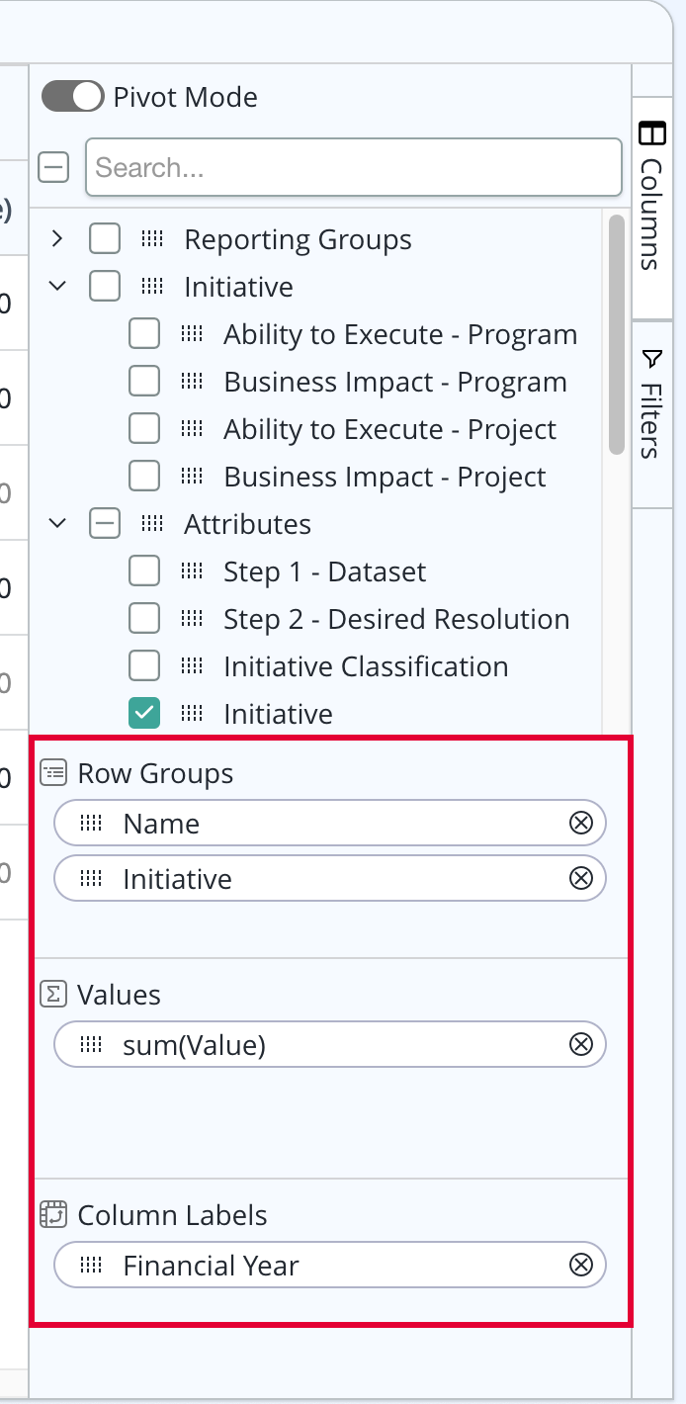Viewport: 686px width, 1404px height.
Task: Uncheck the Initiative checkbox under Attributes
Action: pos(144,714)
